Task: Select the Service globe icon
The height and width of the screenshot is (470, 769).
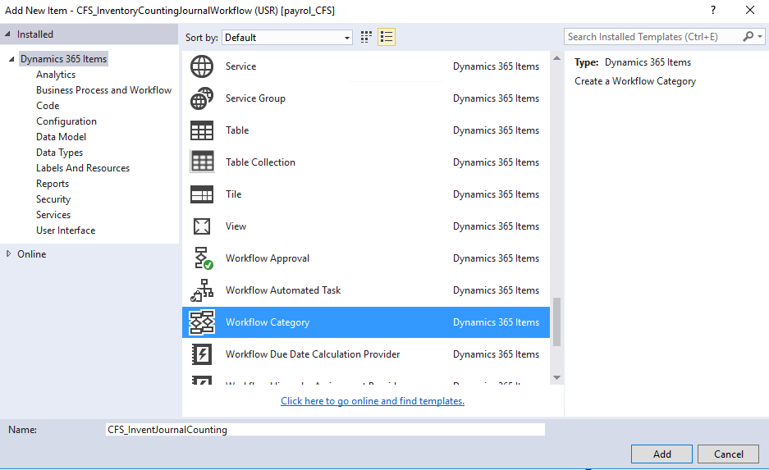Action: point(202,66)
